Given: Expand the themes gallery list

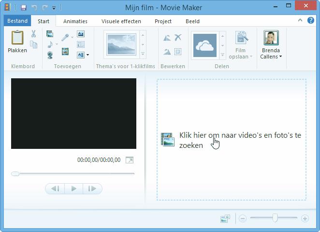Looking at the screenshot, I should (143, 54).
